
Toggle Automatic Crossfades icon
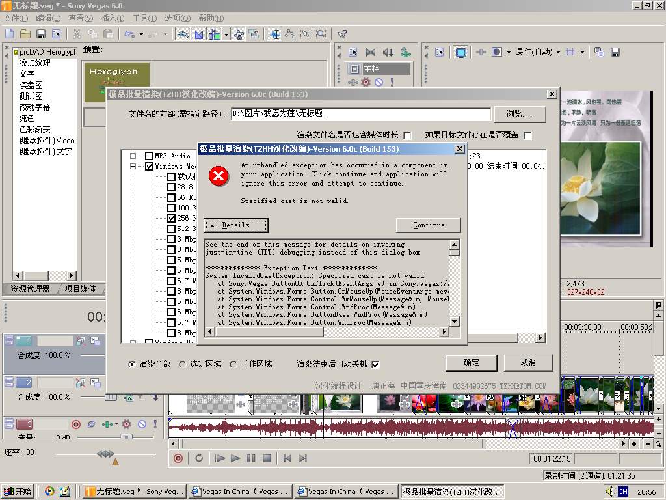[199, 34]
